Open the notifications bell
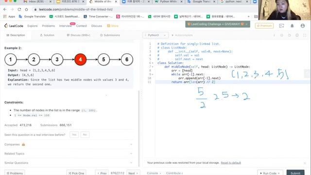 tap(292, 26)
